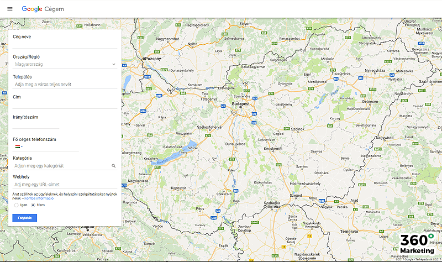This screenshot has height=262, width=442.
Task: Open the Fontos információ link
Action: coord(39,198)
